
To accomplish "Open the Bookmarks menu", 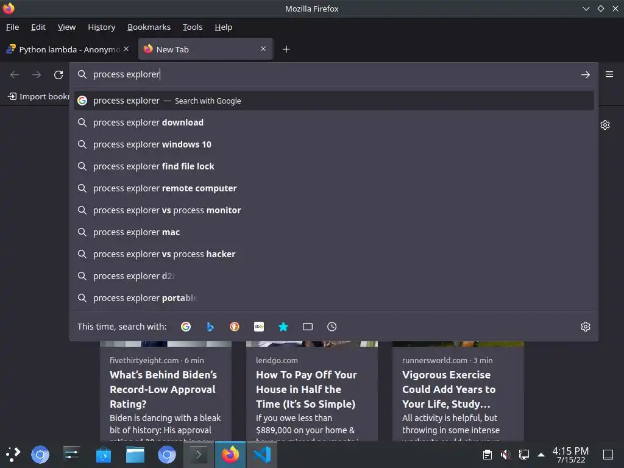I will tap(149, 27).
